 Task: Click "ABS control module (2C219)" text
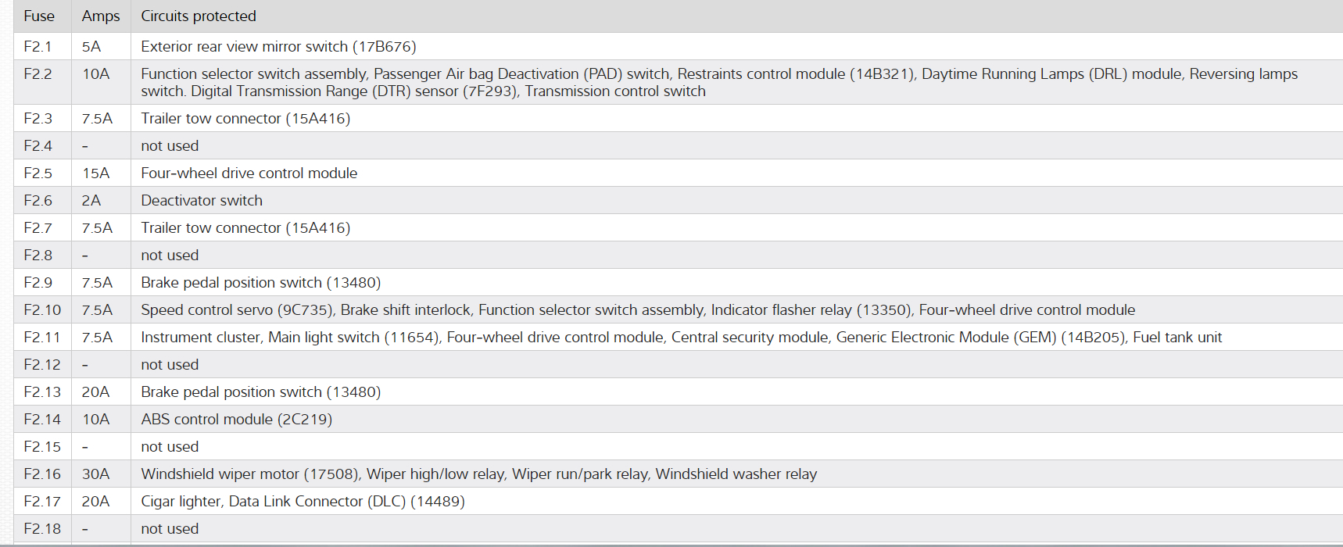(236, 420)
